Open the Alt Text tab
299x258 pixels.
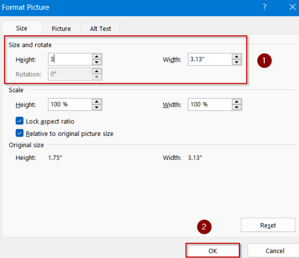pyautogui.click(x=100, y=28)
